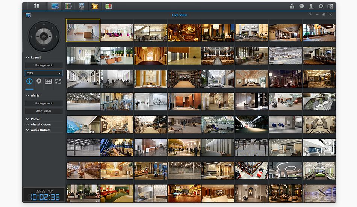Zoom in using the PTZ plus button
Image resolution: width=357 pixels, height=207 pixels.
(50, 36)
